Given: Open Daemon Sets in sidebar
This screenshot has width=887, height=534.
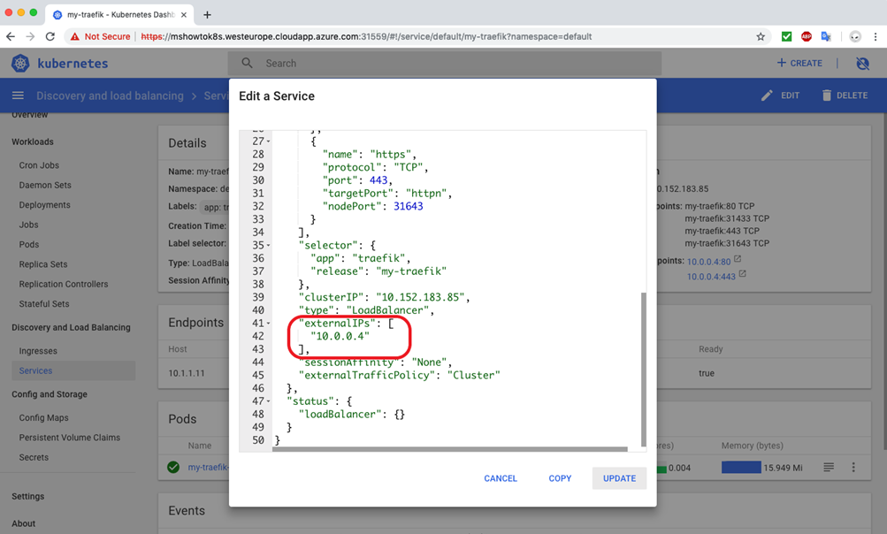Looking at the screenshot, I should coord(45,185).
